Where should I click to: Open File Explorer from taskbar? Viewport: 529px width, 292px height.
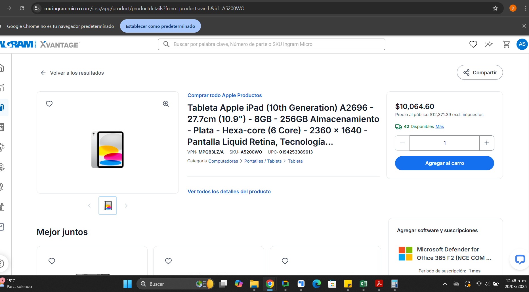pos(254,284)
